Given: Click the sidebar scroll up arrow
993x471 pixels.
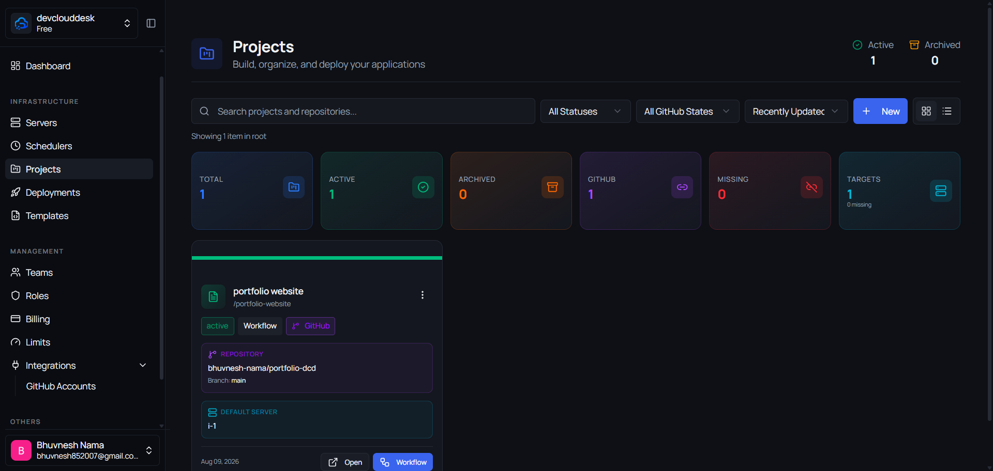Looking at the screenshot, I should pyautogui.click(x=161, y=51).
